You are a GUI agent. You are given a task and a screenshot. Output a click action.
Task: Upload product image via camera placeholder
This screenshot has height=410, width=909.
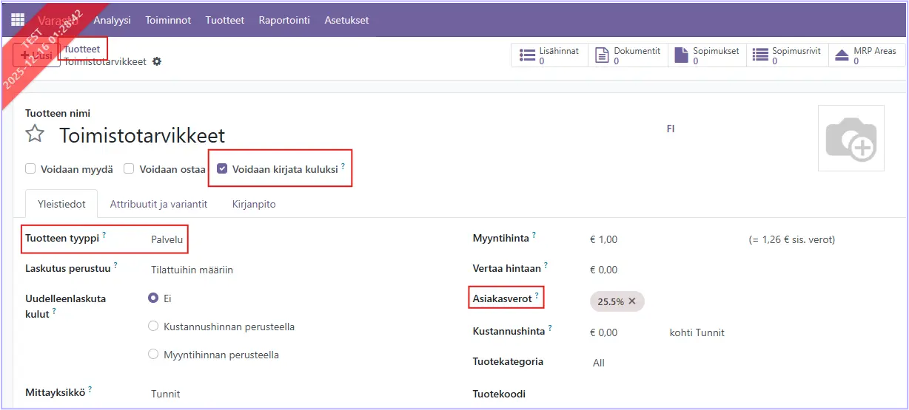851,138
